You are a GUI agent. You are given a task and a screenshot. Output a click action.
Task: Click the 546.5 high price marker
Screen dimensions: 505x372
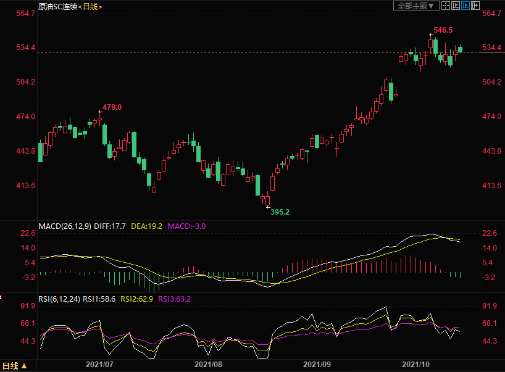(x=443, y=30)
